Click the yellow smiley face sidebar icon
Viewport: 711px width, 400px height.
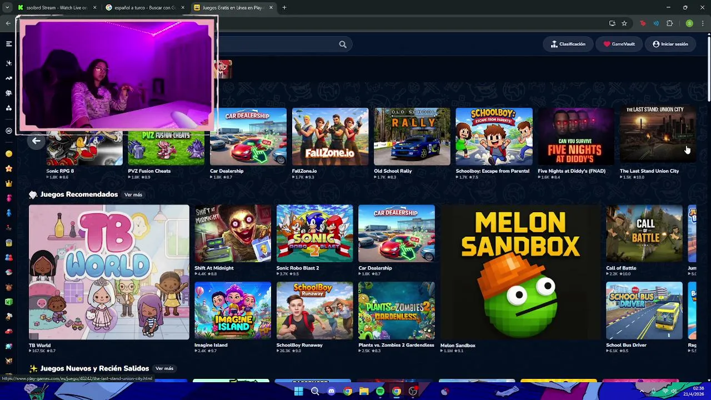coord(9,154)
